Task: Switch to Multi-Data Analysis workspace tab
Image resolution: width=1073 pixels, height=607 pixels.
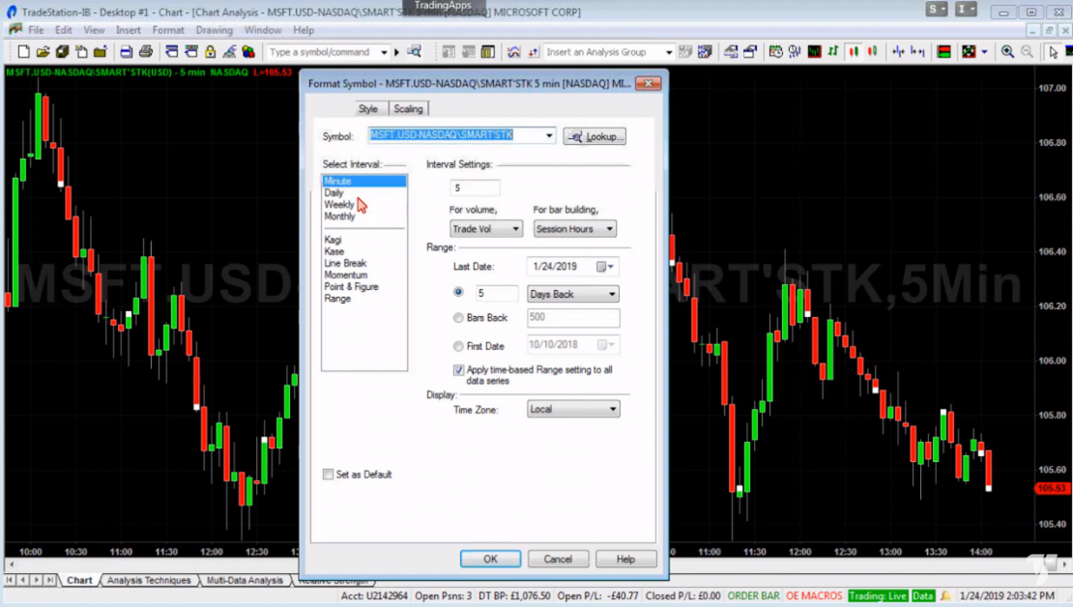Action: pos(245,580)
